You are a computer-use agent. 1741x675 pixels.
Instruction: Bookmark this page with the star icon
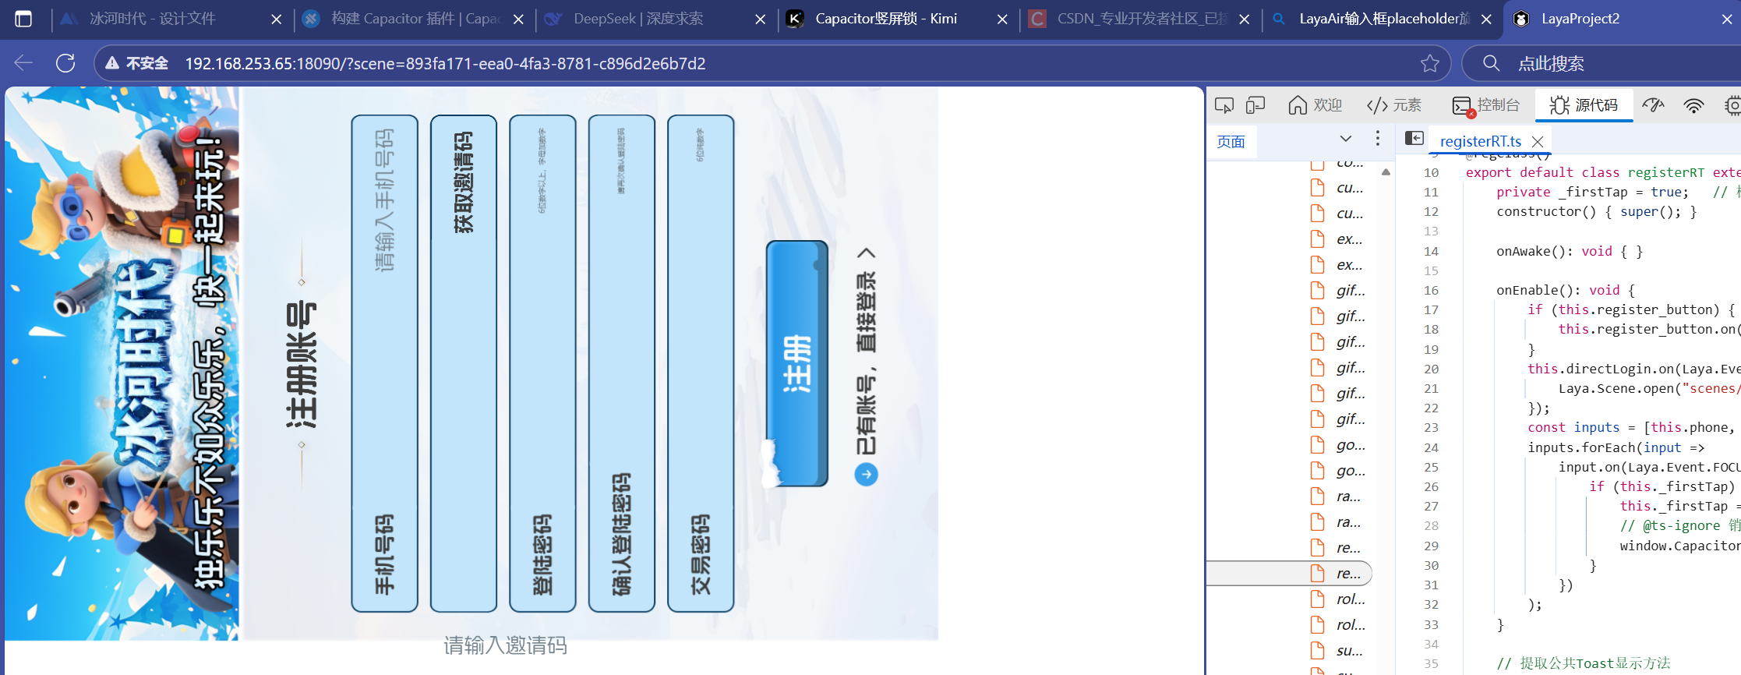(x=1429, y=63)
